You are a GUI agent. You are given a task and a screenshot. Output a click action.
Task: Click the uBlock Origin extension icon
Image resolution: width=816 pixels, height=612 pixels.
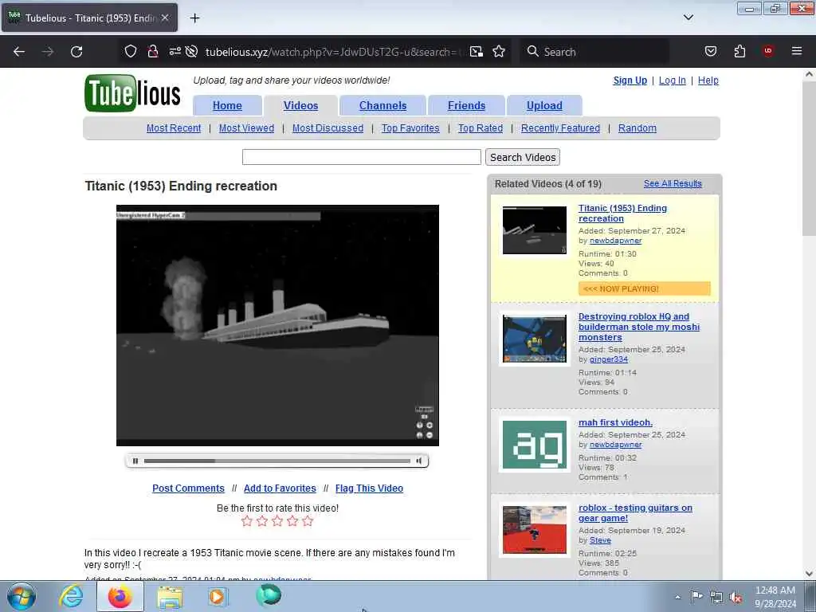click(x=768, y=50)
